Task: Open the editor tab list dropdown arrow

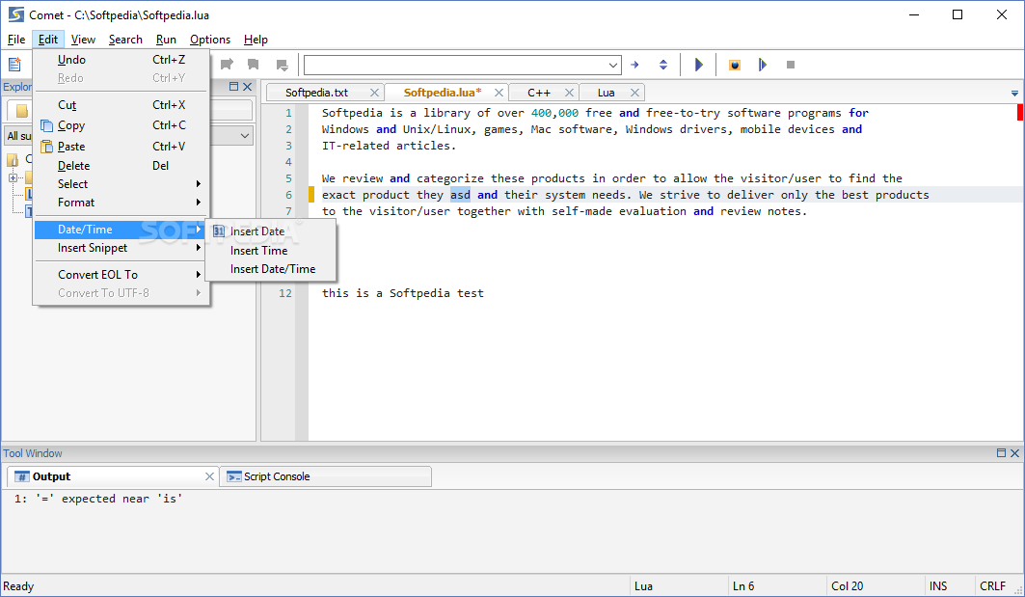Action: 1014,94
